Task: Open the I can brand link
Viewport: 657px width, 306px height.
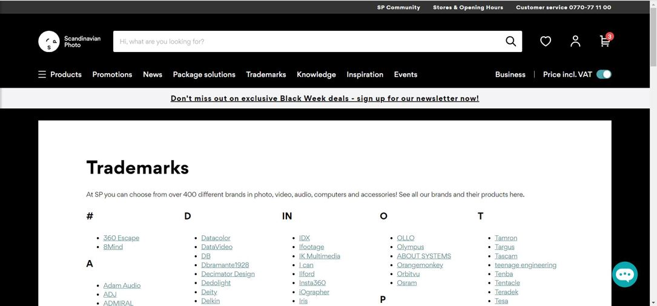Action: [x=306, y=265]
